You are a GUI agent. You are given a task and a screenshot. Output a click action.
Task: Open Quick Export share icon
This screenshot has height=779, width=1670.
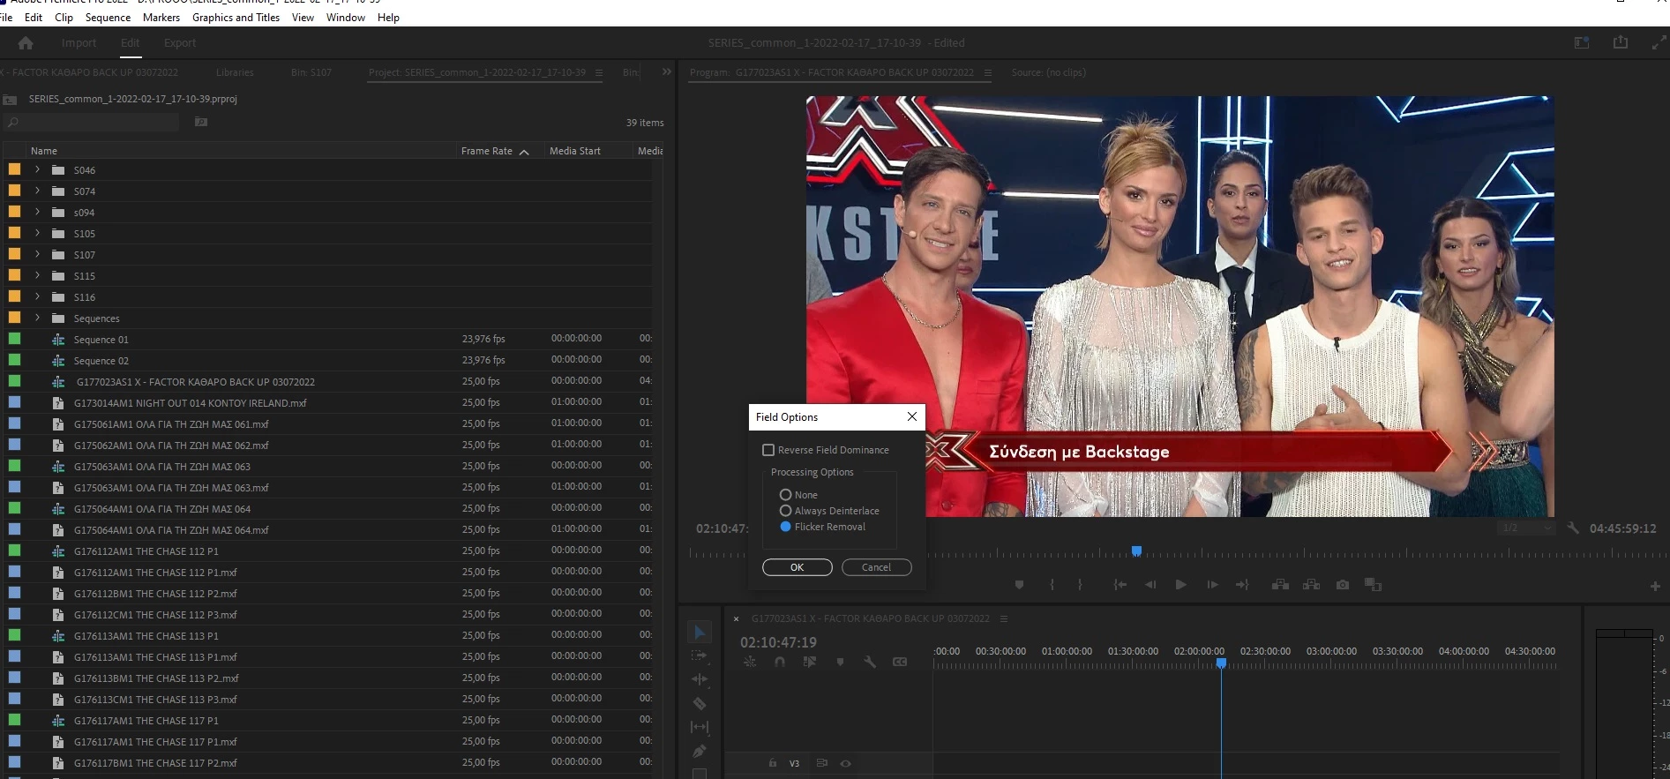tap(1621, 41)
